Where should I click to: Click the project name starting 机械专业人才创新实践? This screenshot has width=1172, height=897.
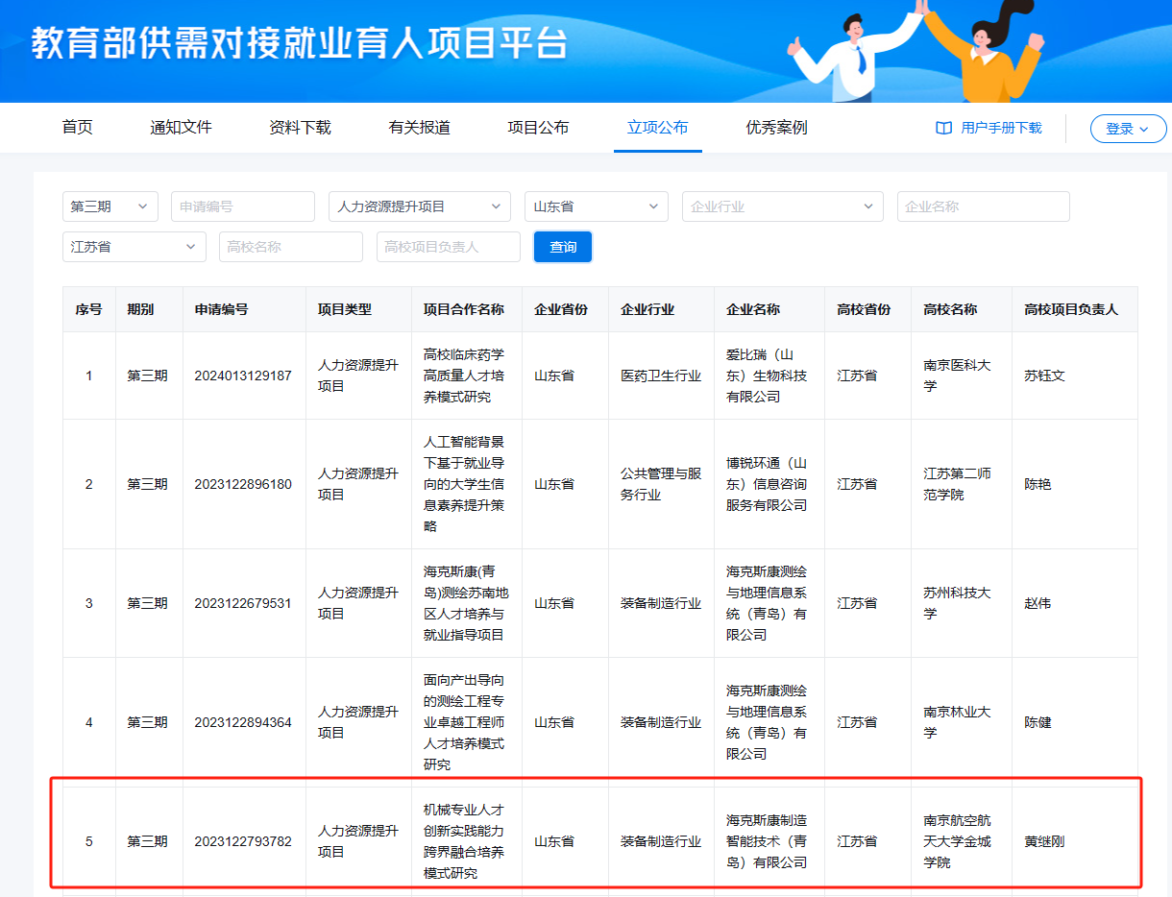click(x=464, y=841)
